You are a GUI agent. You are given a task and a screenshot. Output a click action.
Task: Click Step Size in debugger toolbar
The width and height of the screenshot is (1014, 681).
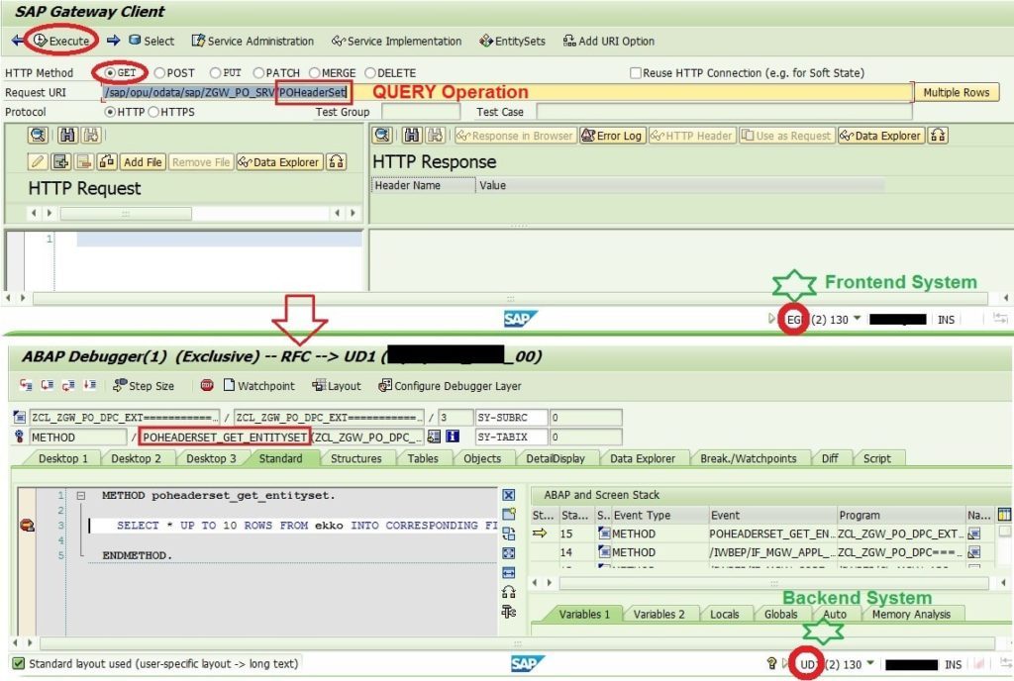[144, 386]
